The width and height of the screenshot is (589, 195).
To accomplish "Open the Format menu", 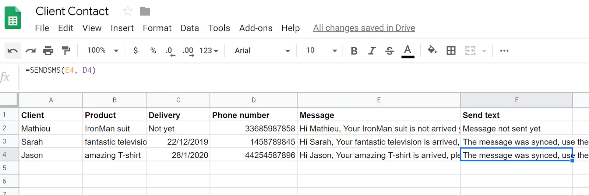I will pyautogui.click(x=157, y=28).
